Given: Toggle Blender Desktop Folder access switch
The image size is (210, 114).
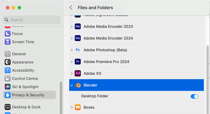Looking at the screenshot, I should click(x=194, y=96).
